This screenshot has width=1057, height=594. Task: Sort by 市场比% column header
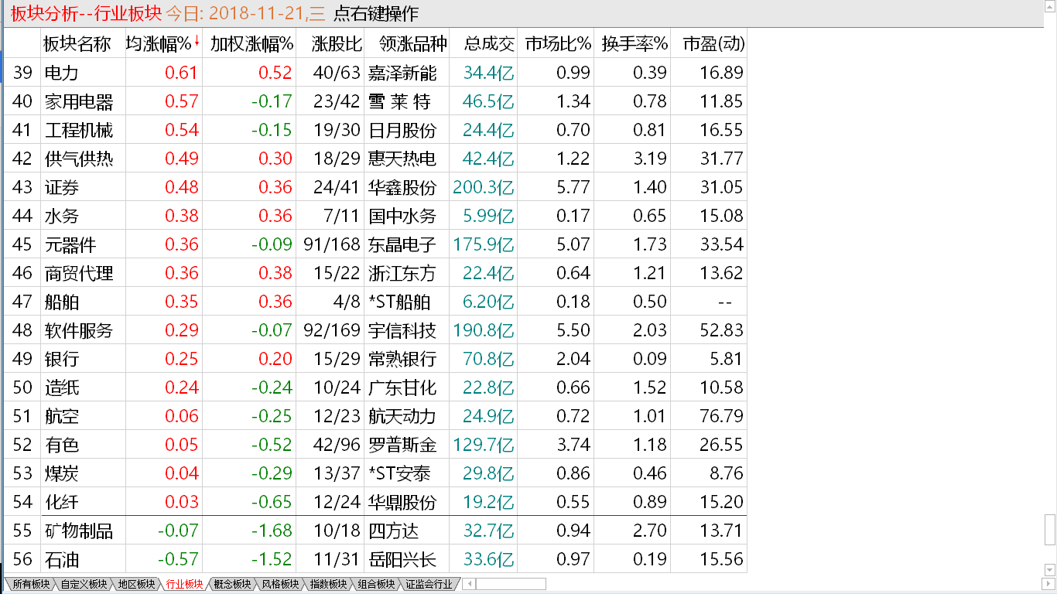557,44
